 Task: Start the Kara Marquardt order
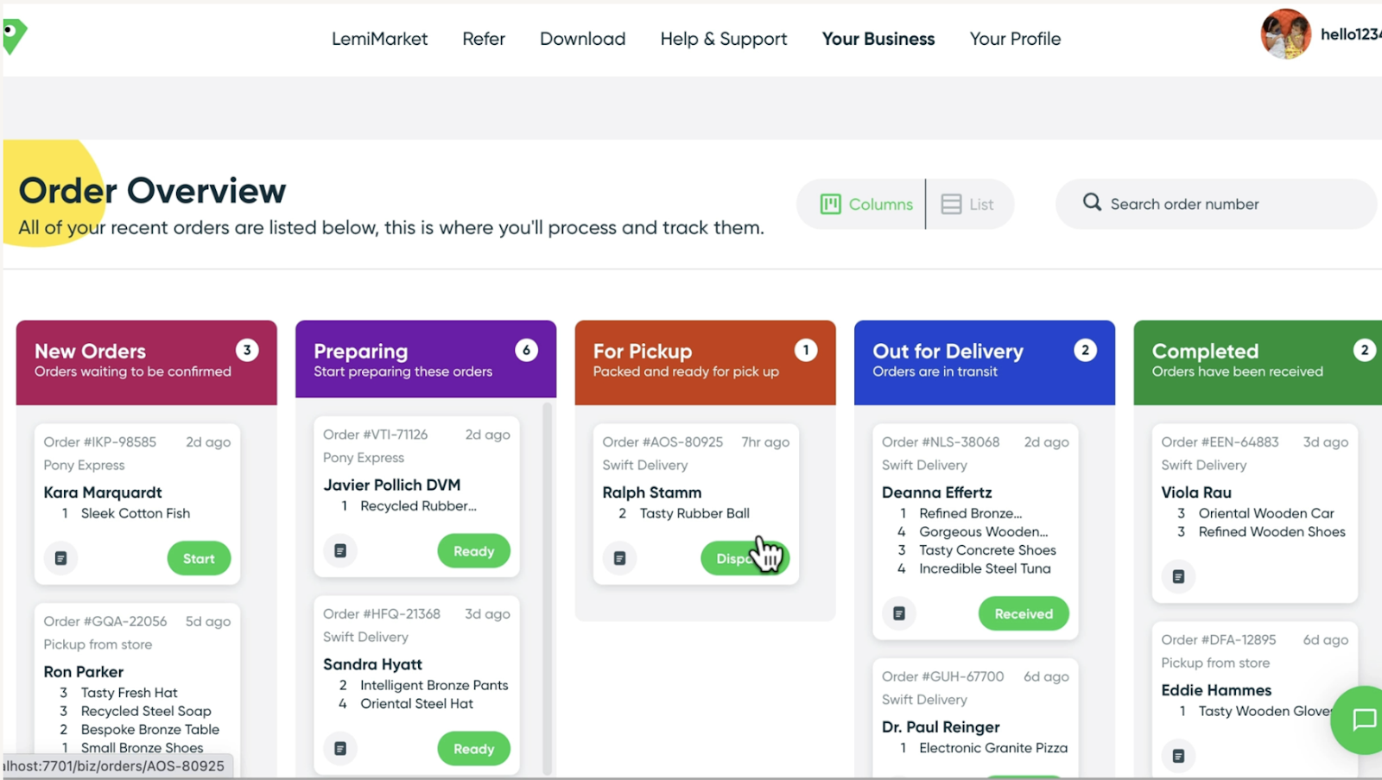coord(199,559)
